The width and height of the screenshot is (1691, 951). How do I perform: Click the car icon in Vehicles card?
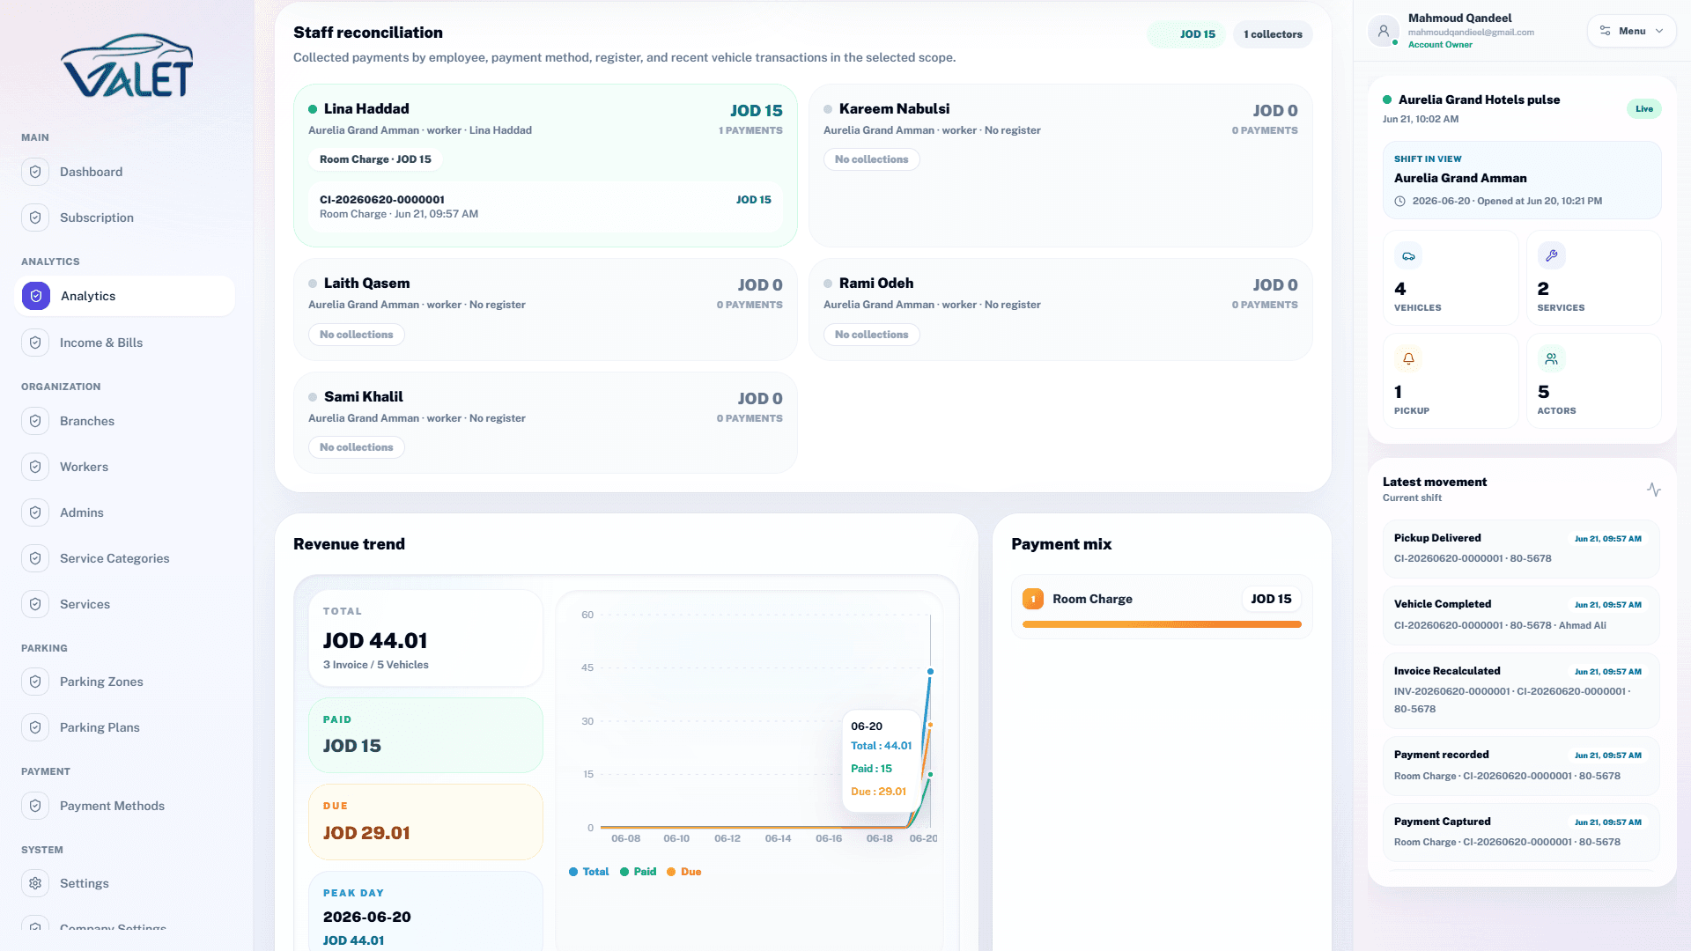point(1409,256)
